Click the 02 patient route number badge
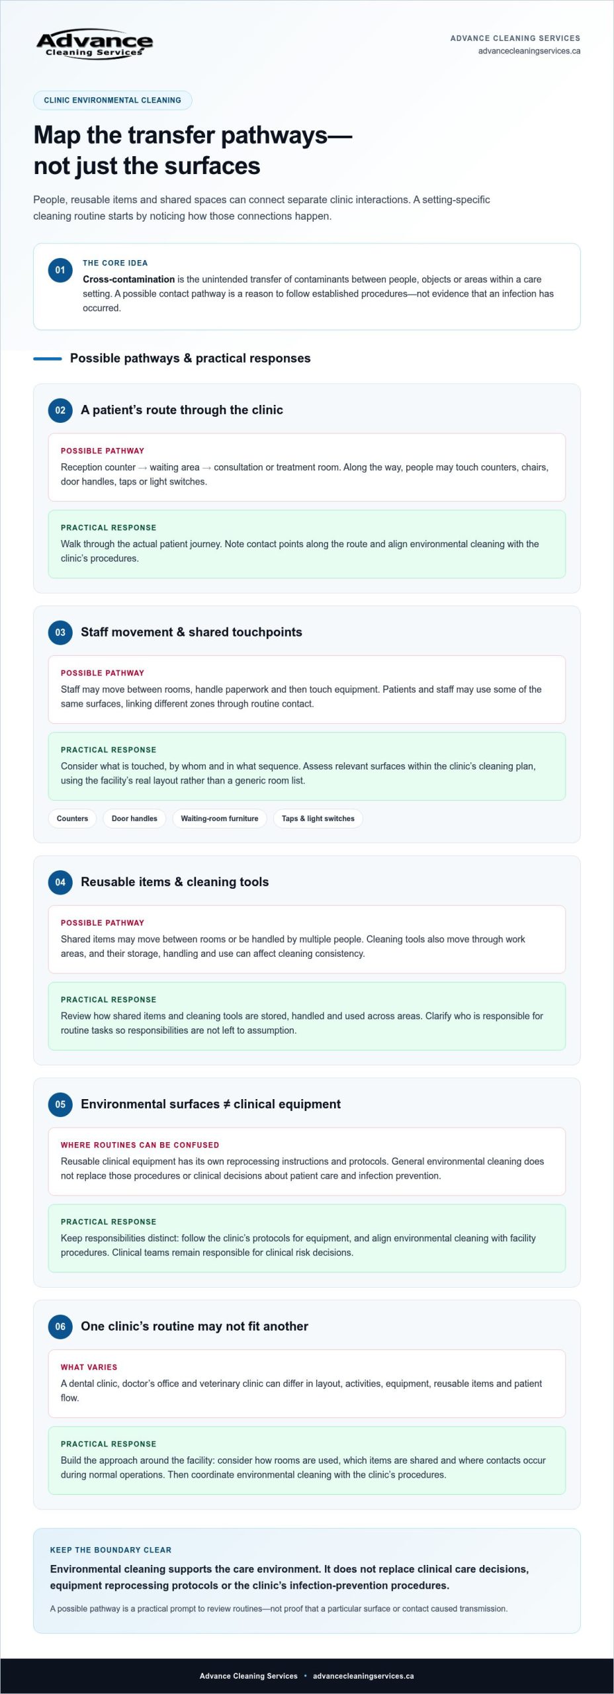The height and width of the screenshot is (1694, 614). point(60,410)
